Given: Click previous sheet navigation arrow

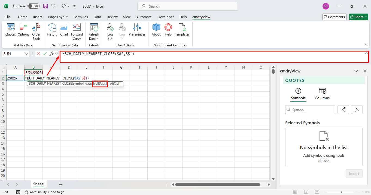Looking at the screenshot, I should coord(8,184).
